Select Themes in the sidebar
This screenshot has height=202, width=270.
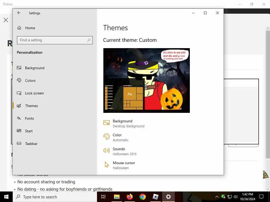pyautogui.click(x=55, y=106)
